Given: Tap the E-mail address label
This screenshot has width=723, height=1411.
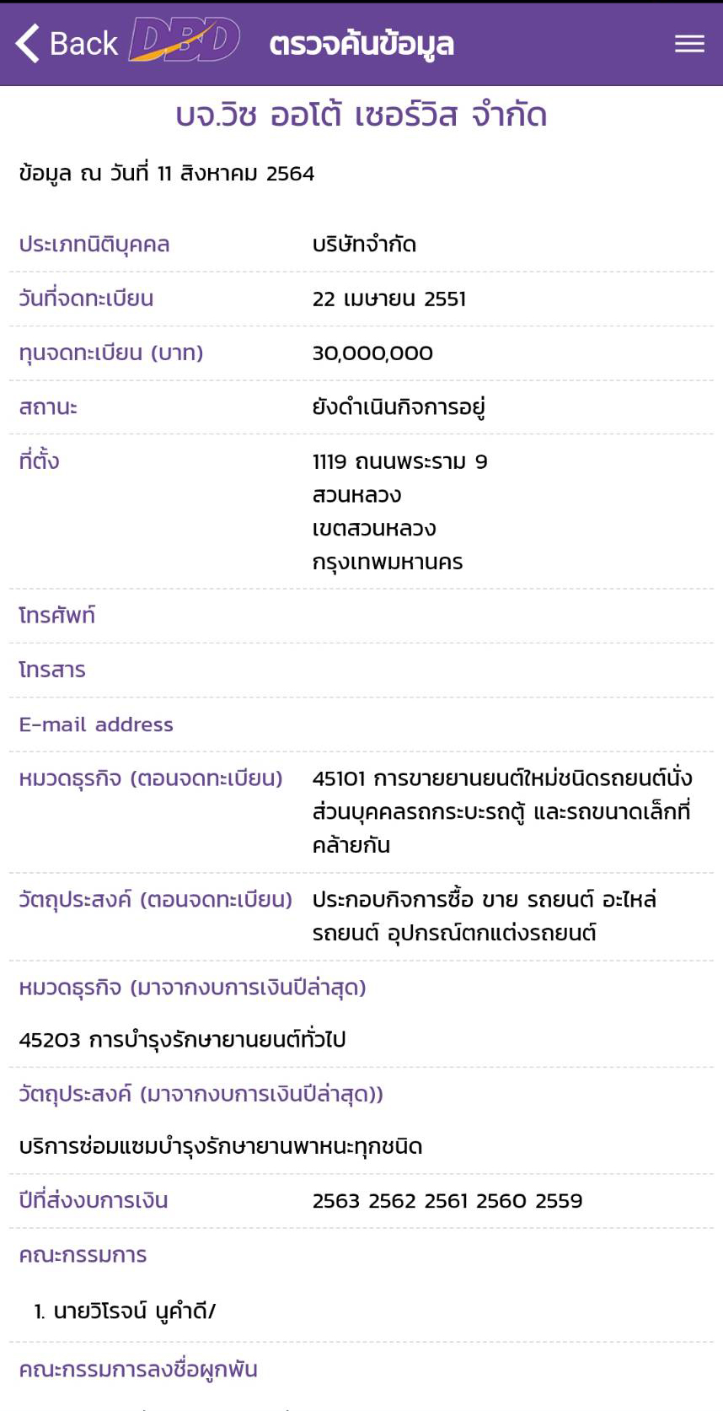Looking at the screenshot, I should pyautogui.click(x=96, y=724).
